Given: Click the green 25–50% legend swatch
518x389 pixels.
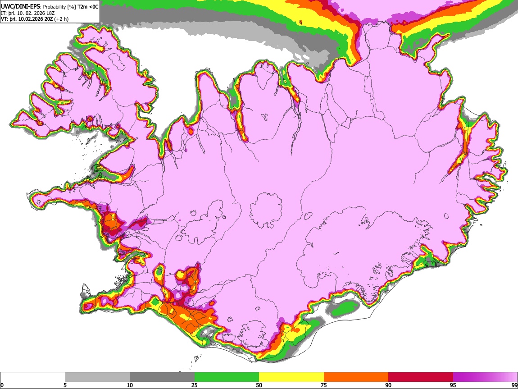Looking at the screenshot, I should pyautogui.click(x=227, y=377).
